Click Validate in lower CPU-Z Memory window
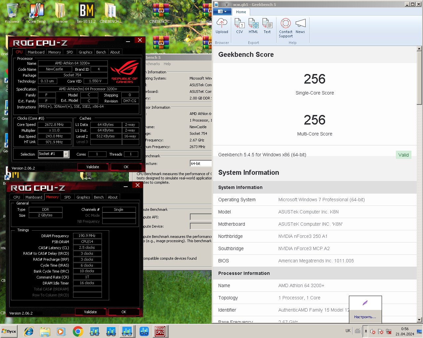Screen dimensions: 423x338 90,312
